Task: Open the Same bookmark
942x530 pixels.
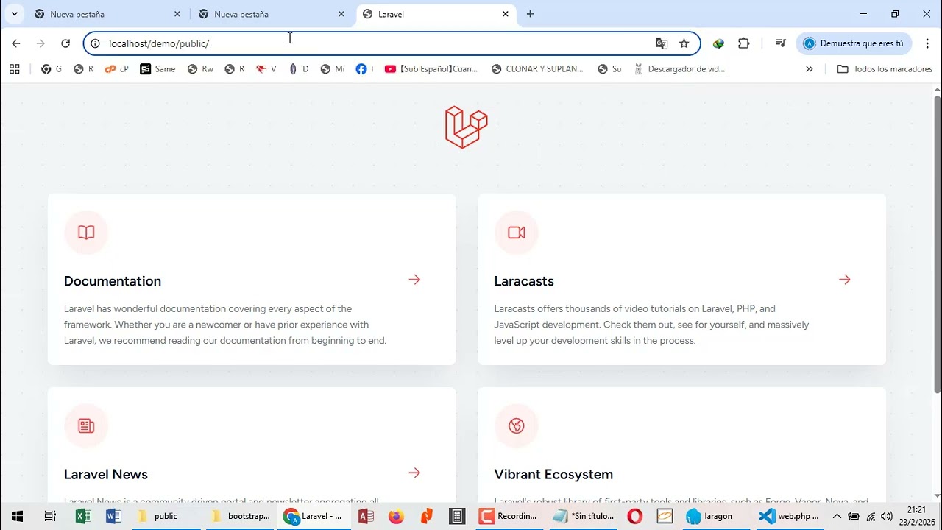Action: point(157,69)
